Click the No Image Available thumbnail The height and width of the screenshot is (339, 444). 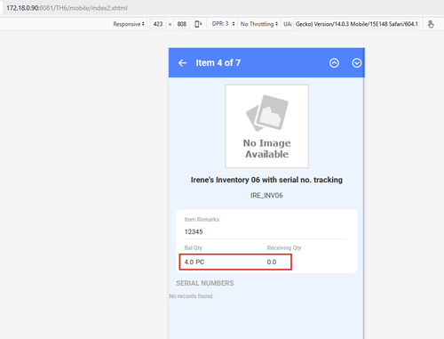(x=266, y=126)
